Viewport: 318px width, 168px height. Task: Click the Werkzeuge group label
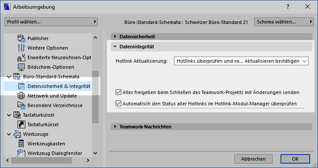tap(36, 134)
